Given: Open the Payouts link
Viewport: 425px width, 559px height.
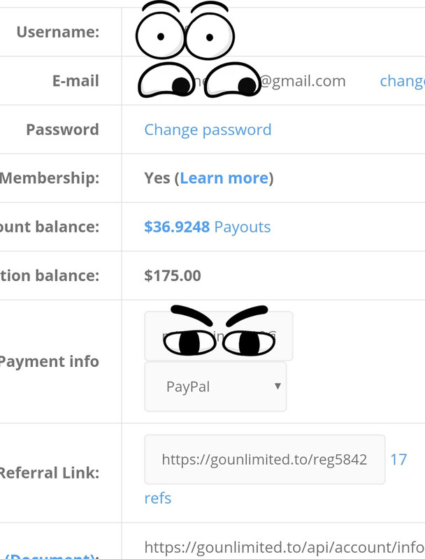Looking at the screenshot, I should (242, 227).
